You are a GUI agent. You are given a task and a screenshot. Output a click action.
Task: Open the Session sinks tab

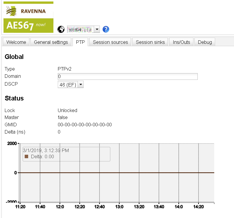click(150, 42)
